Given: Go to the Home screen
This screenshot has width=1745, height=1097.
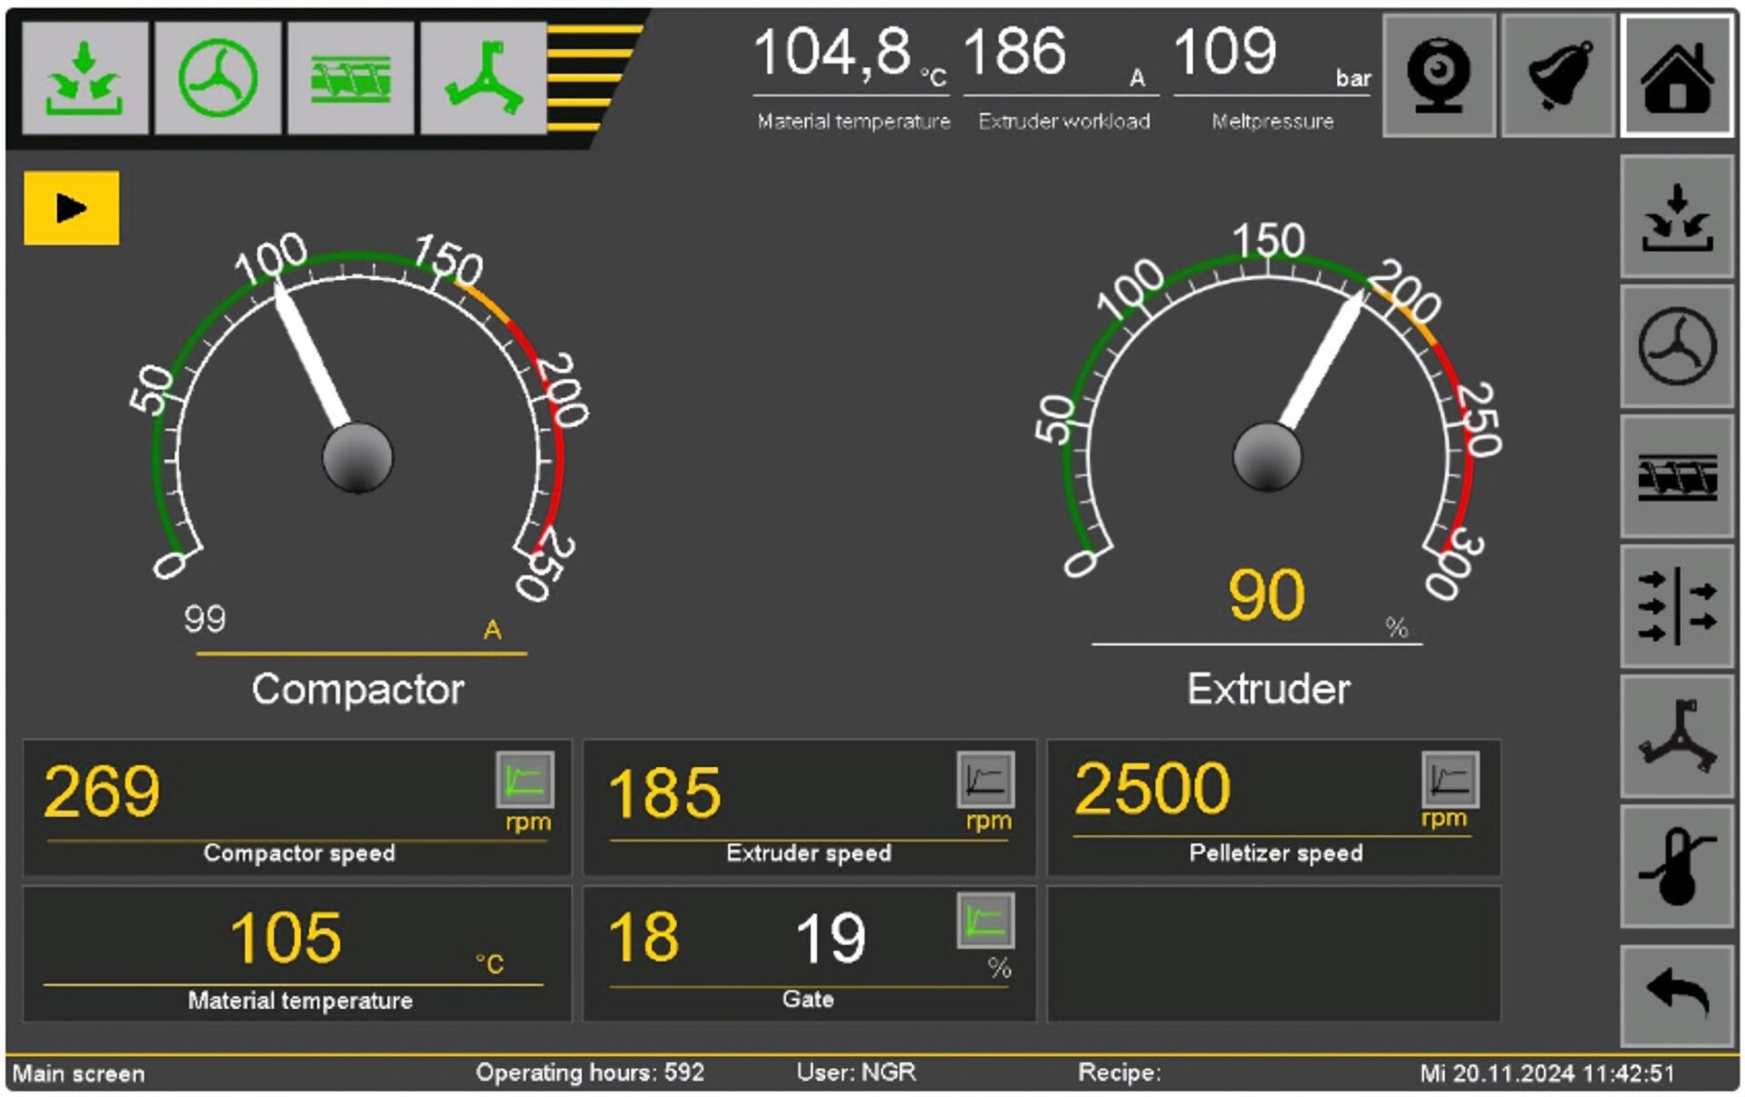Looking at the screenshot, I should pos(1676,76).
